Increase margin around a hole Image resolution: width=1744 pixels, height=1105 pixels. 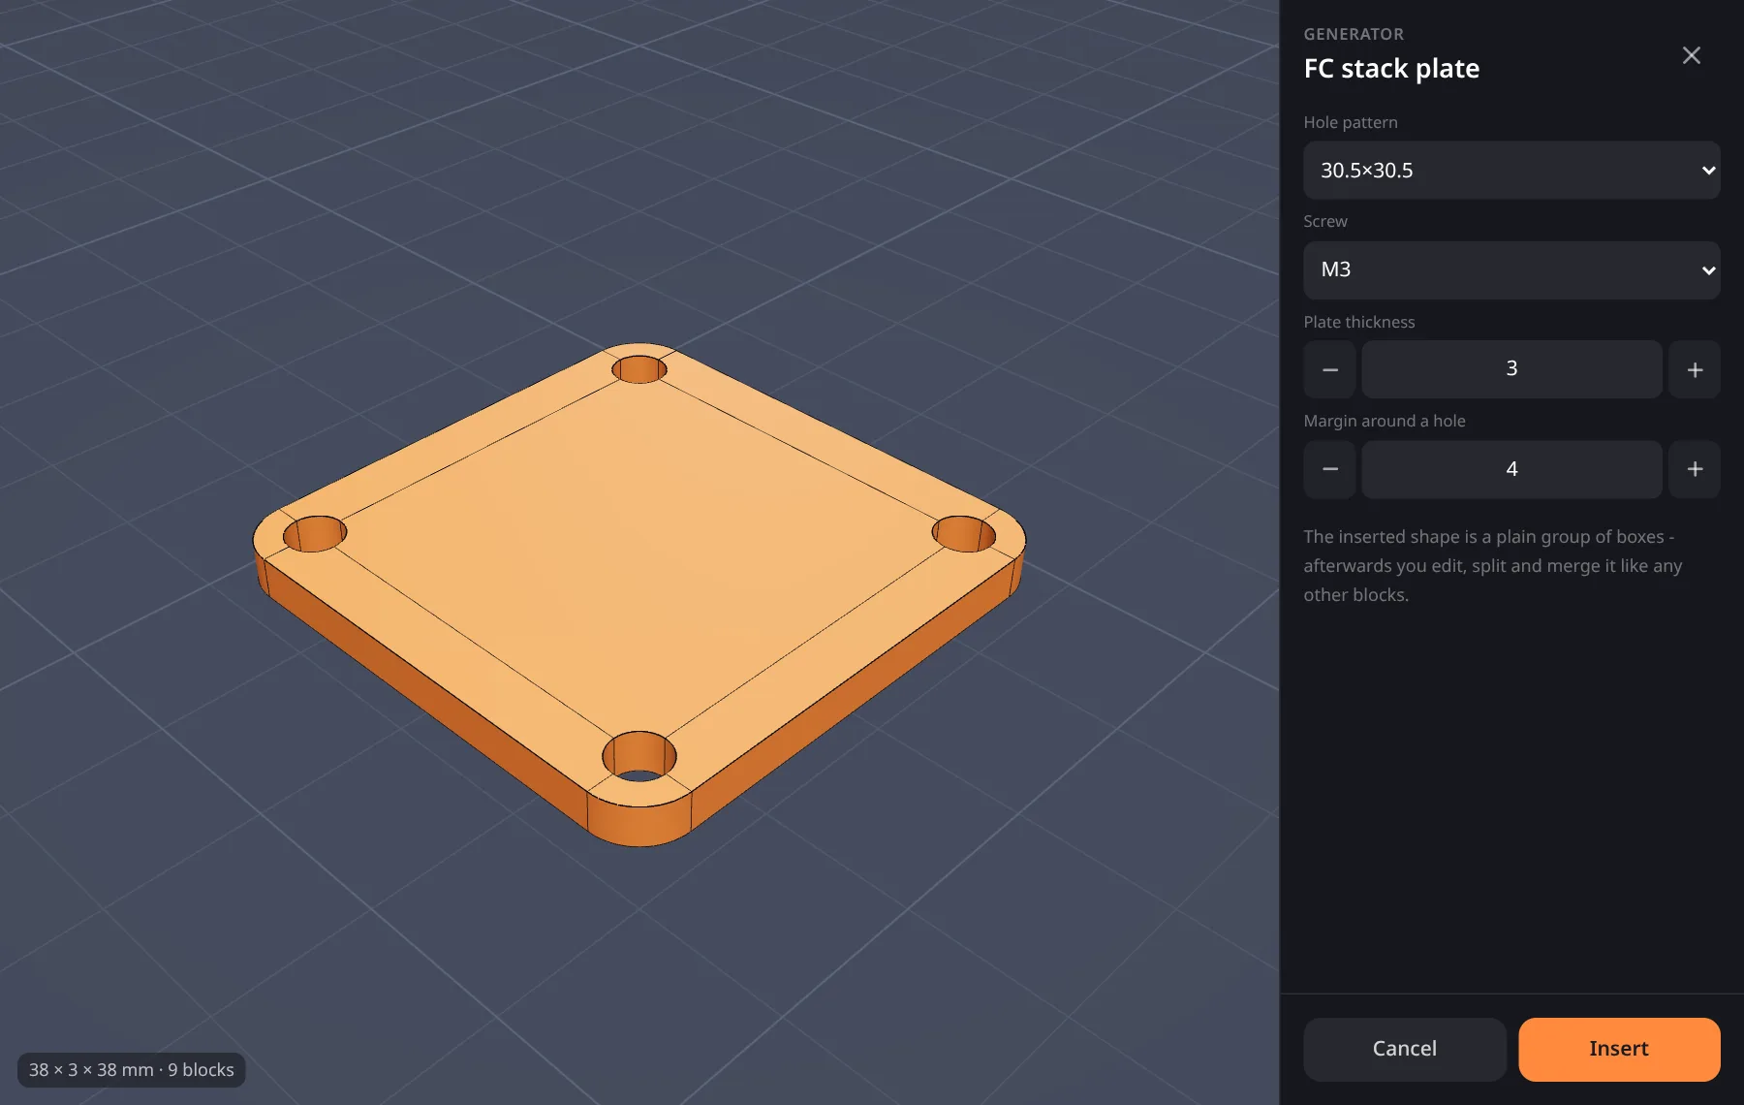[1695, 469]
